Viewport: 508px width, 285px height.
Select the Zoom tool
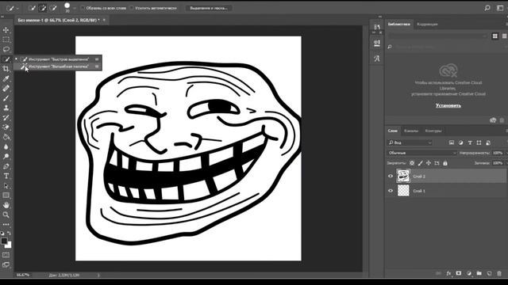(x=6, y=215)
